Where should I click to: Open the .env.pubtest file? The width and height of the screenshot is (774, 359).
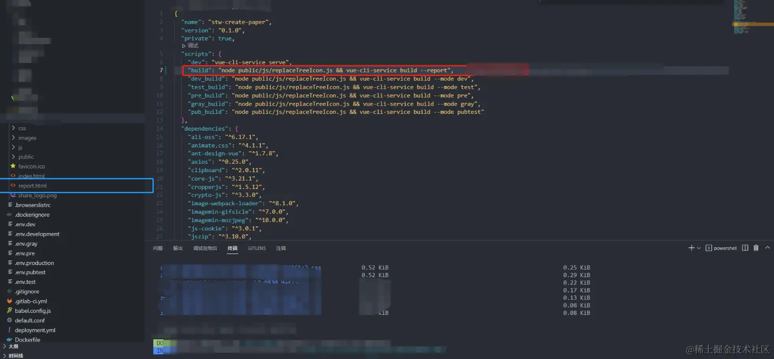coord(30,272)
